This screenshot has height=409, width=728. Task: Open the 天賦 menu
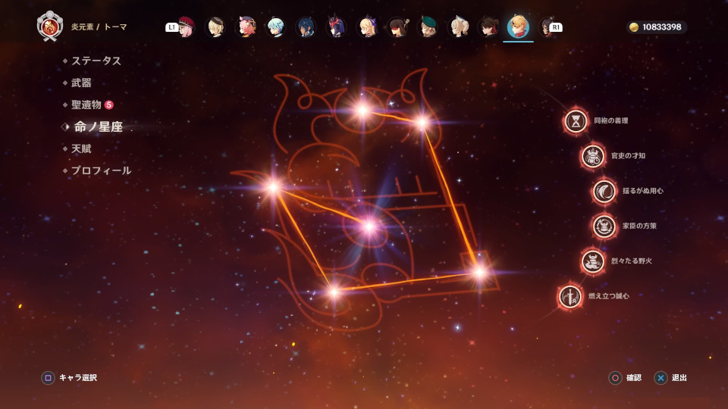point(81,149)
